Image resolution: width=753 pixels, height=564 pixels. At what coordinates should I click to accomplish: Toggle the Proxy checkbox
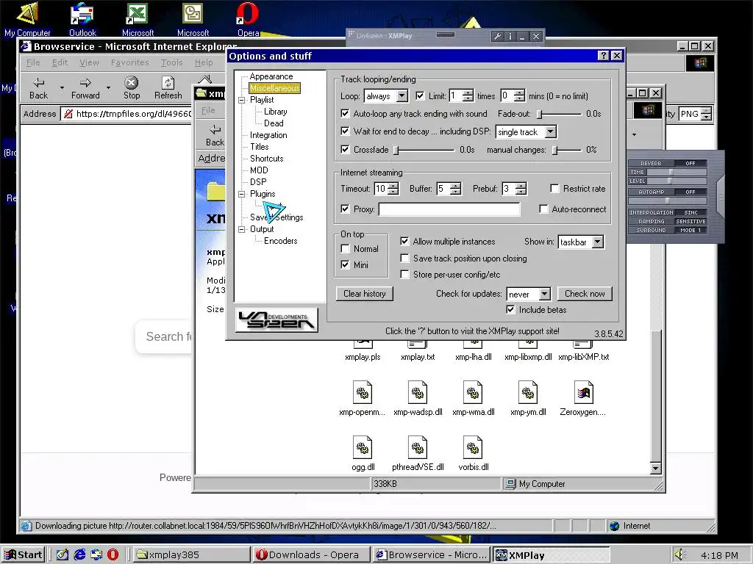pos(345,209)
